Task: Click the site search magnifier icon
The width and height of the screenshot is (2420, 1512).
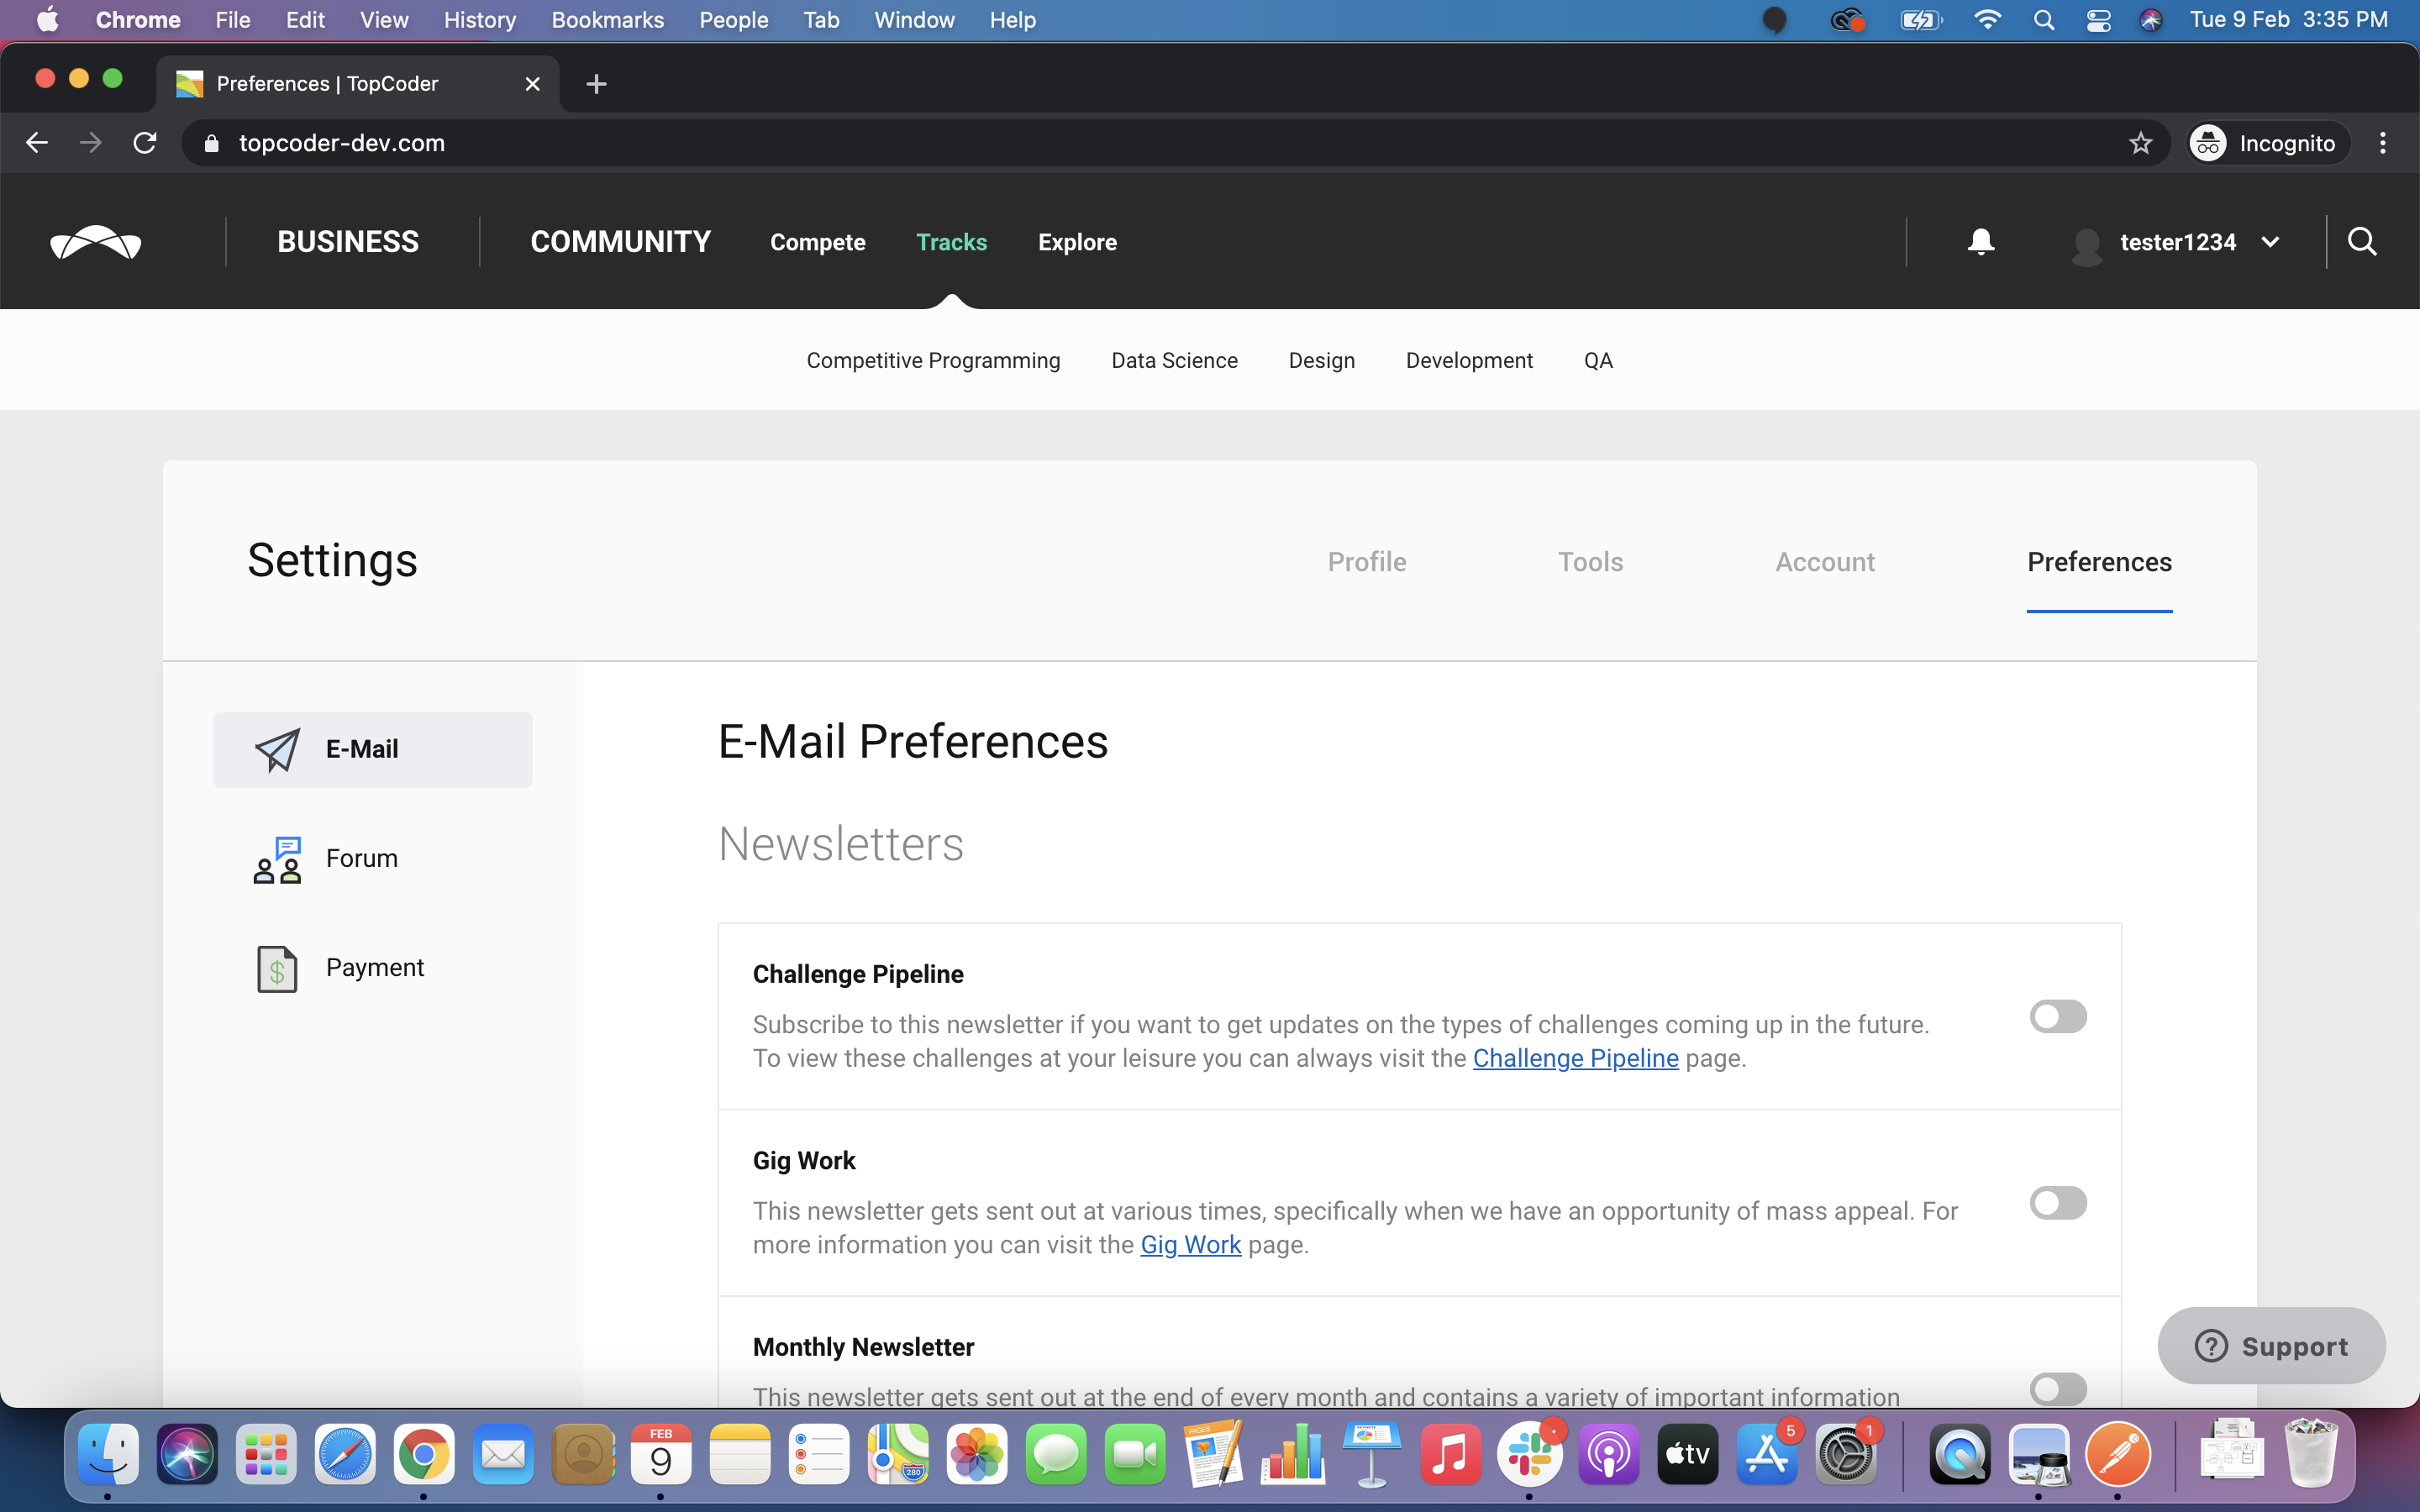Action: coord(2362,242)
